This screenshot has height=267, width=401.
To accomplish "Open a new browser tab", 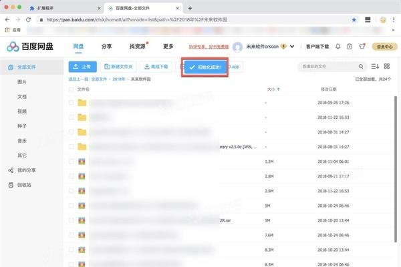I will click(190, 8).
